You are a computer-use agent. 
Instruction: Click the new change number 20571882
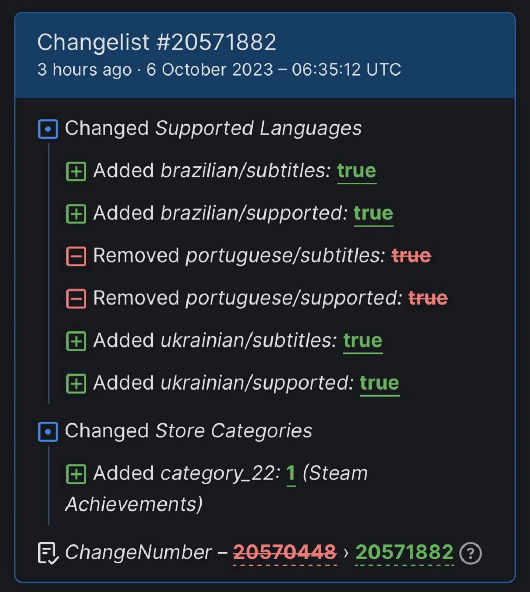[404, 552]
